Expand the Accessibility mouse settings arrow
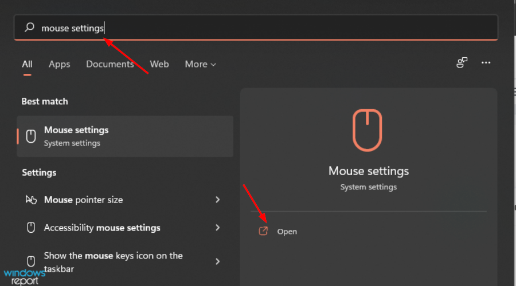 (217, 228)
